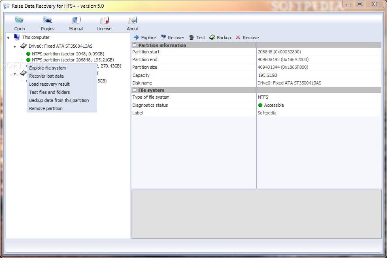Click the Explore text button
This screenshot has height=258, width=387.
pyautogui.click(x=149, y=38)
